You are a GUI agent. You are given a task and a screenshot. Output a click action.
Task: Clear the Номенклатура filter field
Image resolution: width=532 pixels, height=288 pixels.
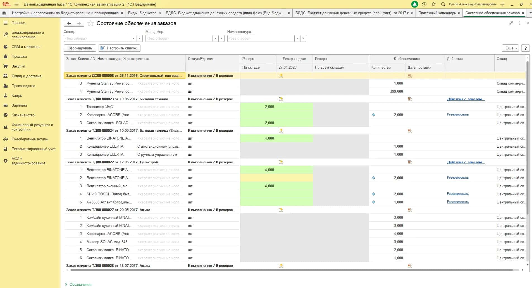303,38
